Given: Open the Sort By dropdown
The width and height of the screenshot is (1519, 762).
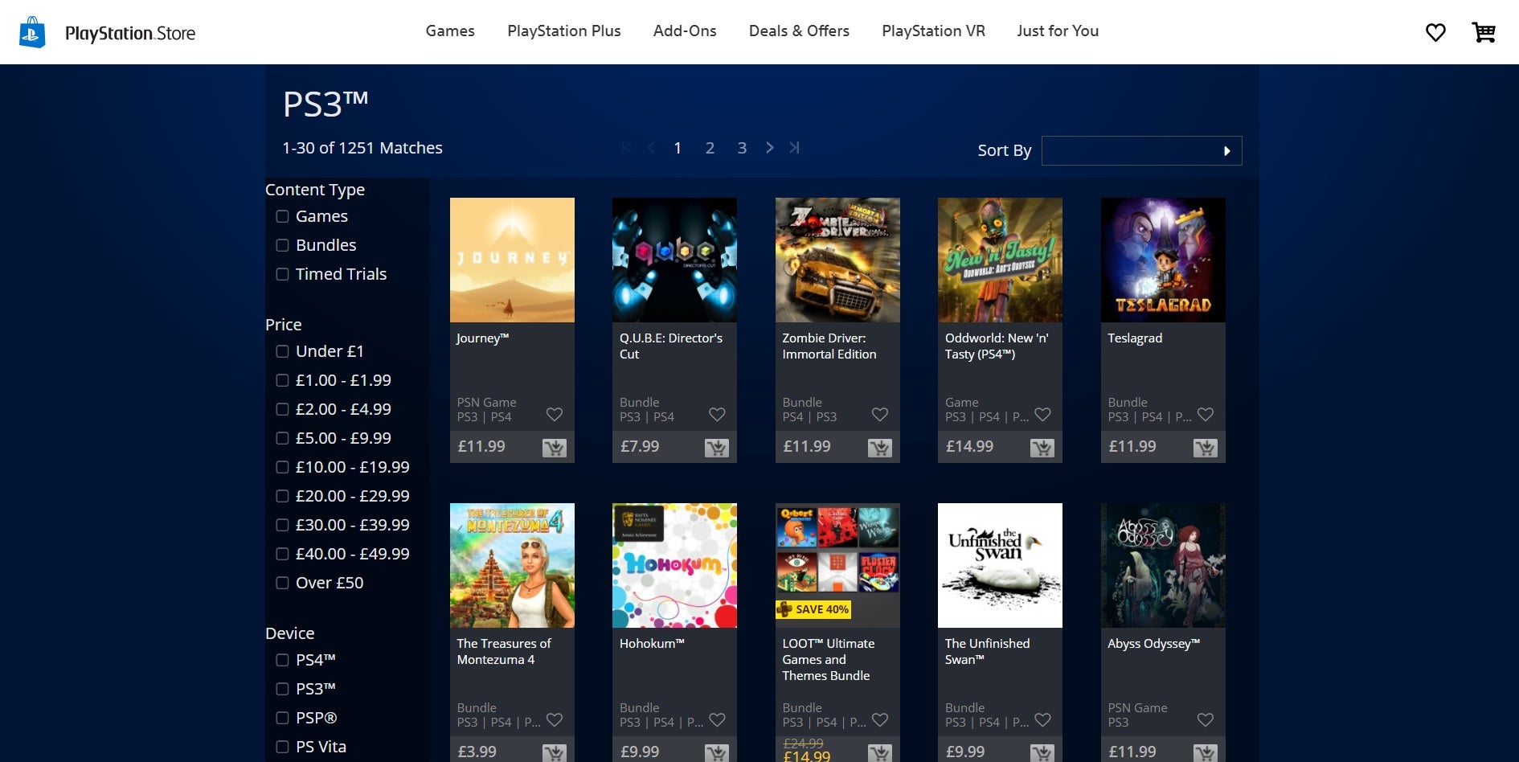Looking at the screenshot, I should click(1141, 150).
